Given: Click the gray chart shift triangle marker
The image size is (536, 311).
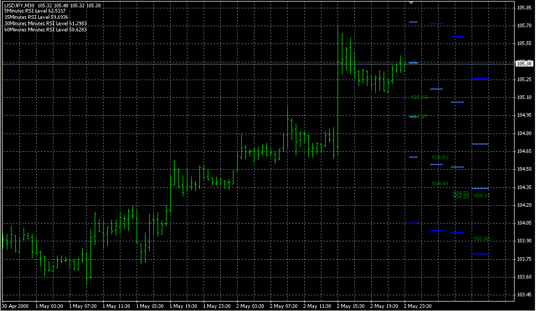Looking at the screenshot, I should (x=411, y=3).
